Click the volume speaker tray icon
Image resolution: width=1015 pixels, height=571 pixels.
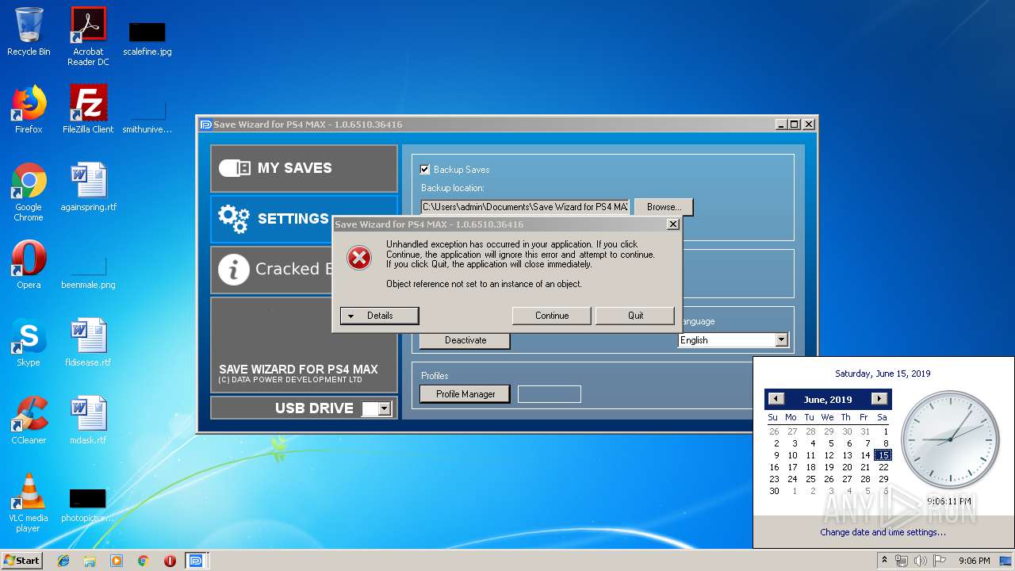tap(920, 561)
